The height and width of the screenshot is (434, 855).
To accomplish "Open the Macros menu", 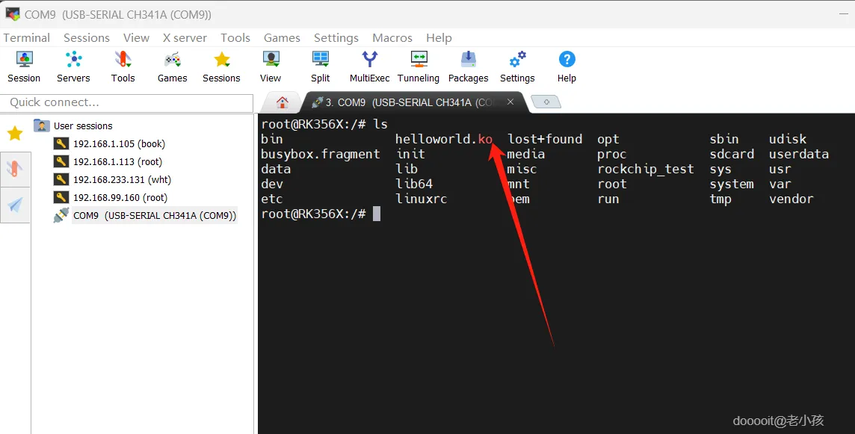I will pyautogui.click(x=392, y=37).
